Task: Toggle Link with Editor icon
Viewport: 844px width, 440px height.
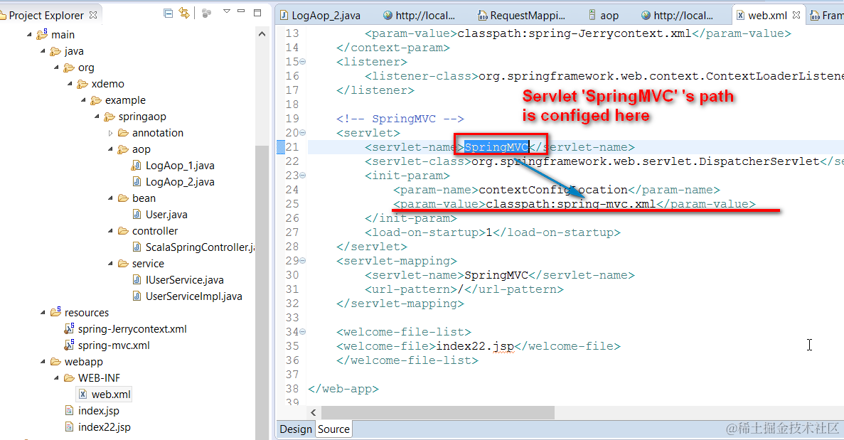Action: [185, 14]
